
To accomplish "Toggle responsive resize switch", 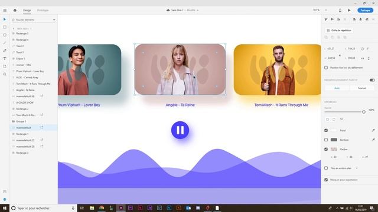I will [x=372, y=80].
